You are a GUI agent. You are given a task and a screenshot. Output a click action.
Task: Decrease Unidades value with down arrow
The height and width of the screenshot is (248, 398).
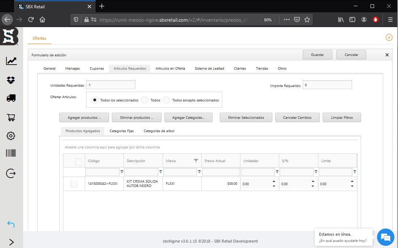[x=274, y=186]
